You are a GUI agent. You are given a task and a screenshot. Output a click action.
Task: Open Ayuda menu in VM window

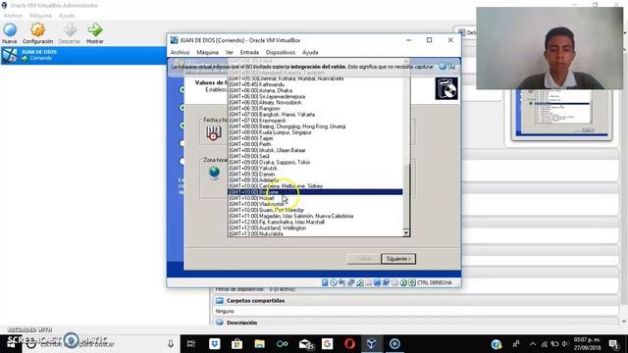coord(310,52)
